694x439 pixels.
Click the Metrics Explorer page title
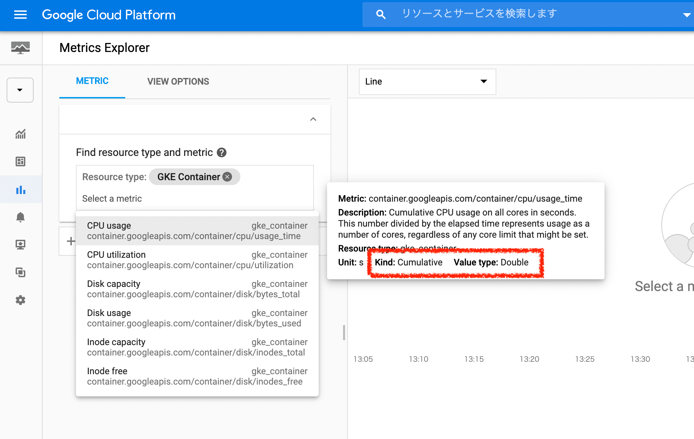click(104, 48)
